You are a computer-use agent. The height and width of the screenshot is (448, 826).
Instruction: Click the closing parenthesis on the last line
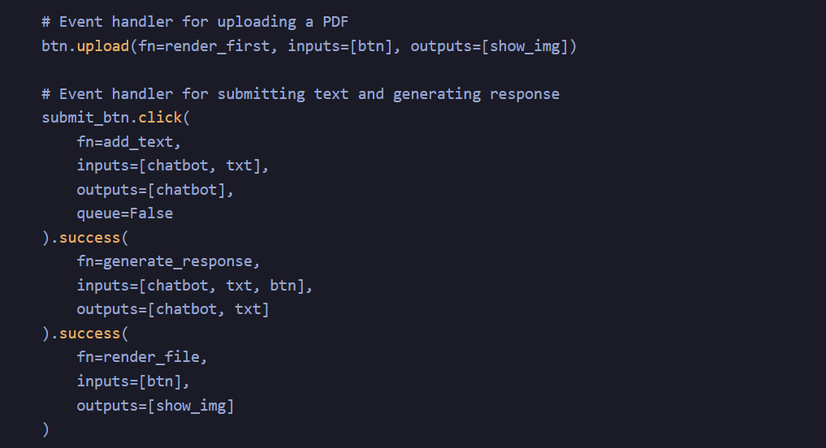coord(45,429)
